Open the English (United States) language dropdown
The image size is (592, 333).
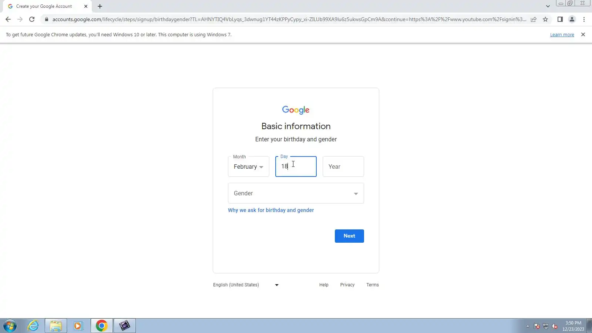(x=246, y=285)
